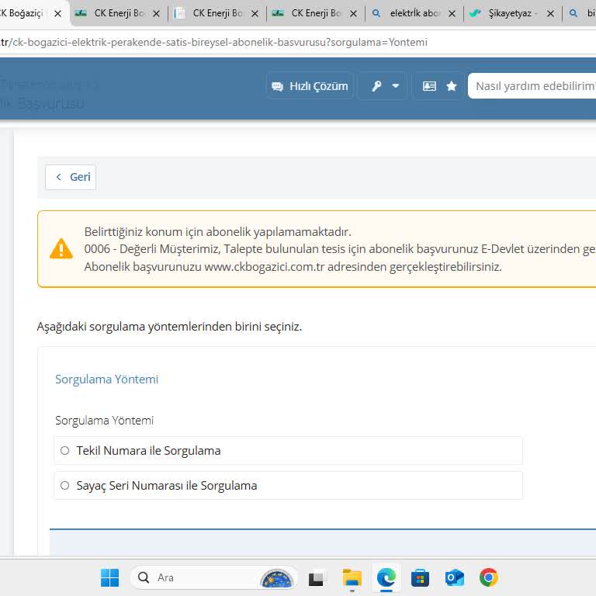Image resolution: width=596 pixels, height=596 pixels.
Task: Close the third CK Enerji Bo tab
Action: (x=354, y=14)
